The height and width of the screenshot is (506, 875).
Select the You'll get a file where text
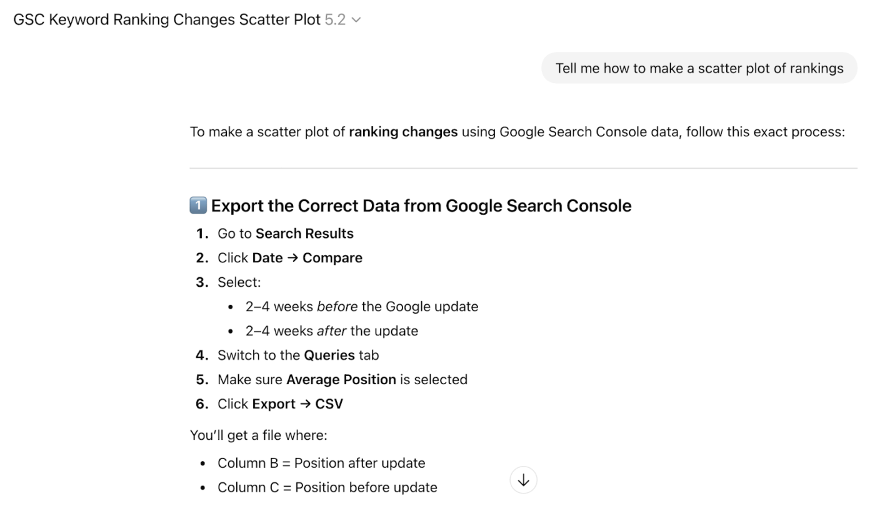258,435
